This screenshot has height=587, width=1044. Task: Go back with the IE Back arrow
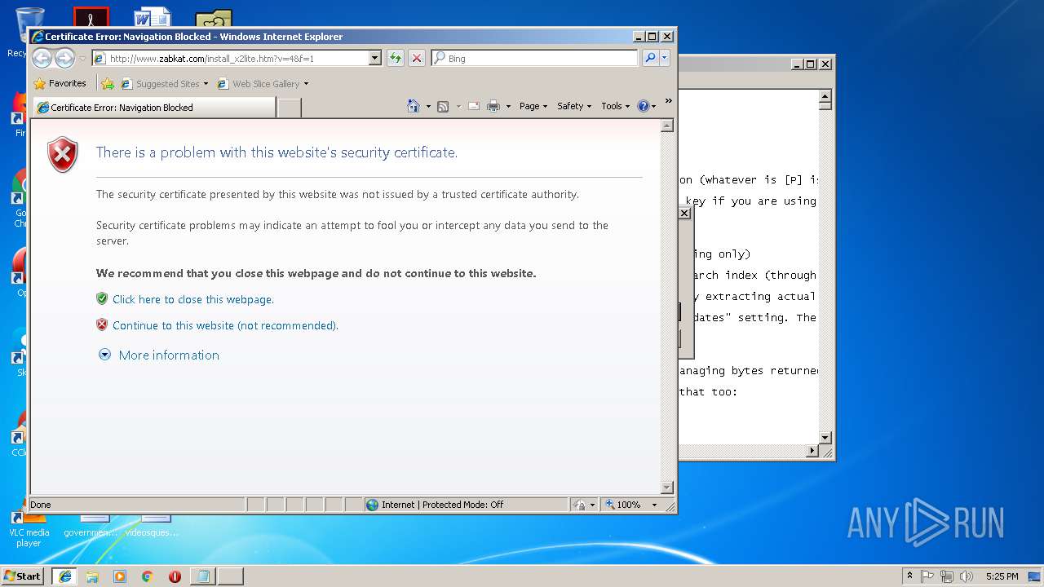click(x=42, y=58)
